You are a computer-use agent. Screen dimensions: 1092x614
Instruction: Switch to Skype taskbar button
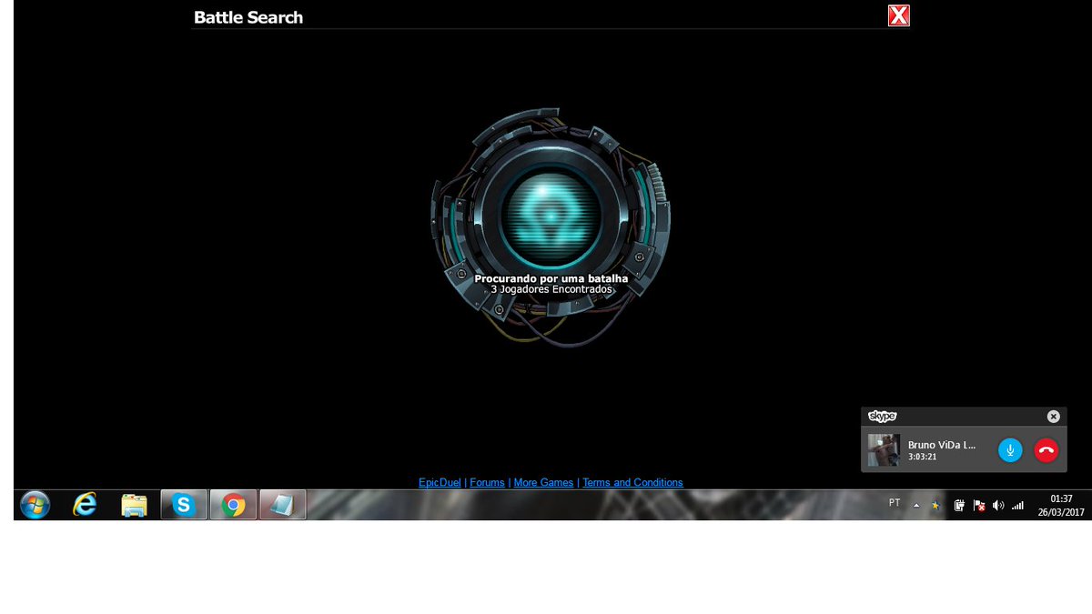(184, 505)
